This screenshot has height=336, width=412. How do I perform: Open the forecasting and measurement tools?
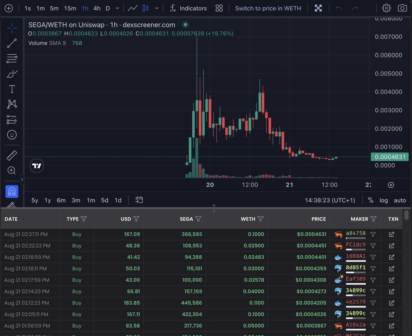point(12,120)
